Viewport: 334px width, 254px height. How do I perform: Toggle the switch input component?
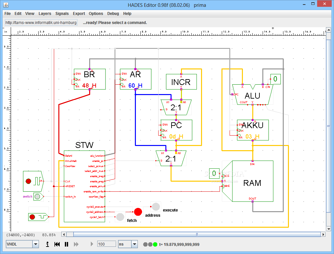click(37, 197)
